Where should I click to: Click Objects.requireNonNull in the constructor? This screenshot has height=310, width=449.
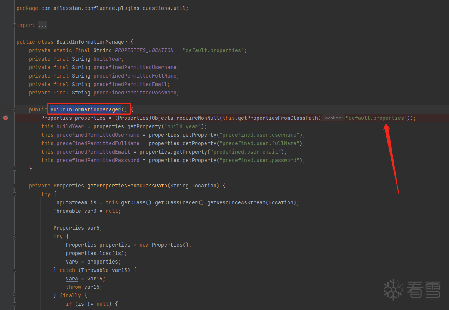[x=186, y=118]
